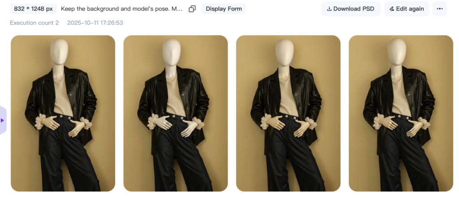Click the download arrow icon beside Download PSD

point(329,9)
